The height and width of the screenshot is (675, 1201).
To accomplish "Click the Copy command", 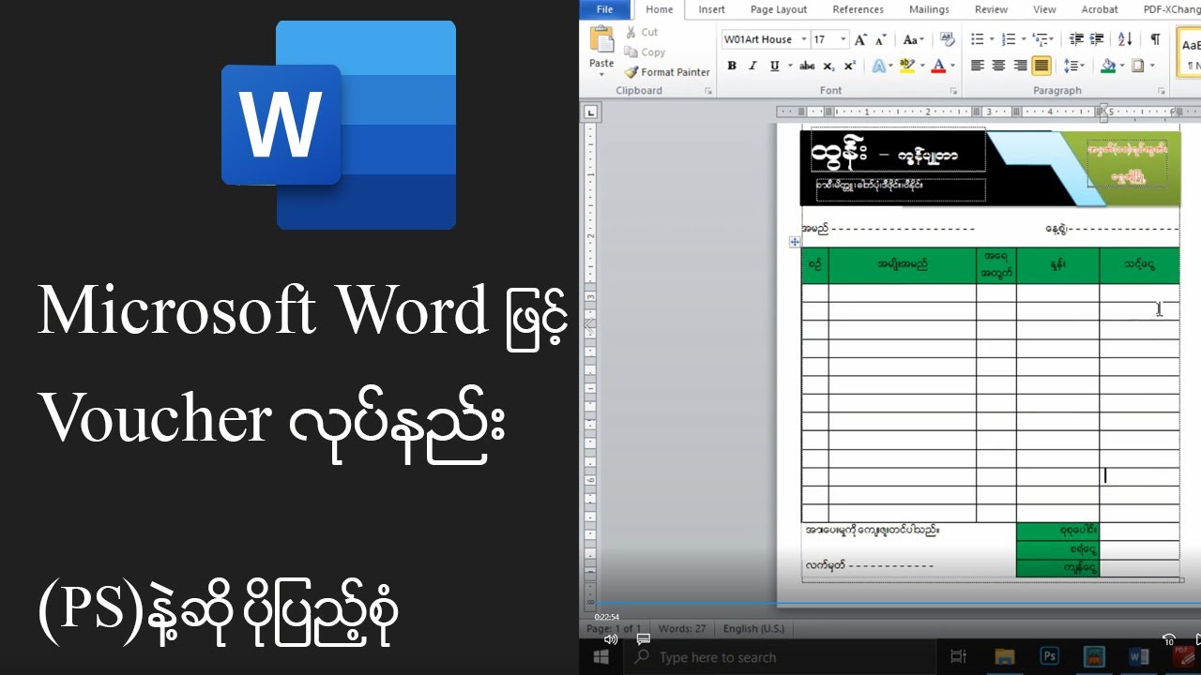I will pos(645,52).
